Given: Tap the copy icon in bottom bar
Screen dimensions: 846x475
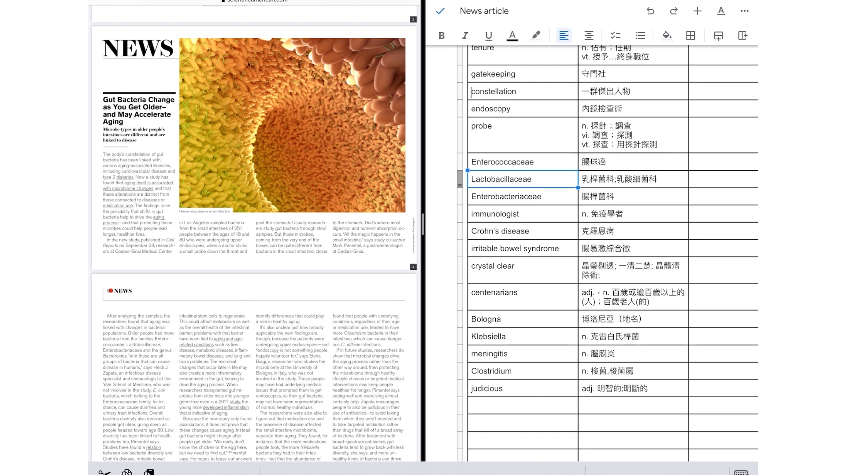Looking at the screenshot, I should [127, 472].
